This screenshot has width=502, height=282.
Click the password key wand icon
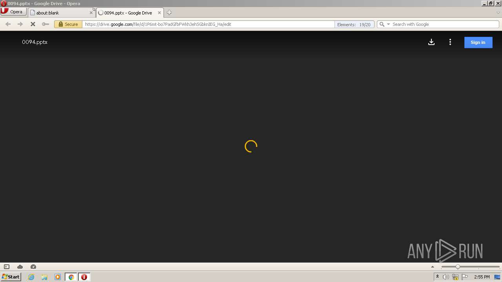click(x=45, y=24)
